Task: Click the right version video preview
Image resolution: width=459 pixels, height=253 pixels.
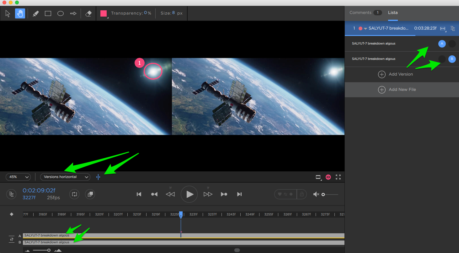Action: [258, 96]
